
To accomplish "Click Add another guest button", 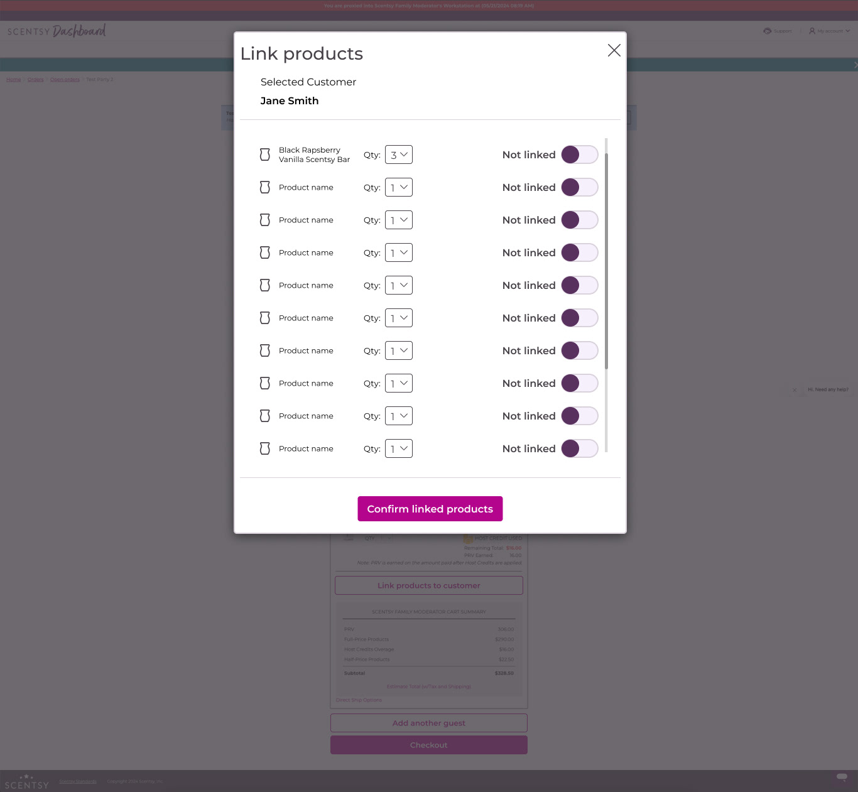I will click(429, 723).
